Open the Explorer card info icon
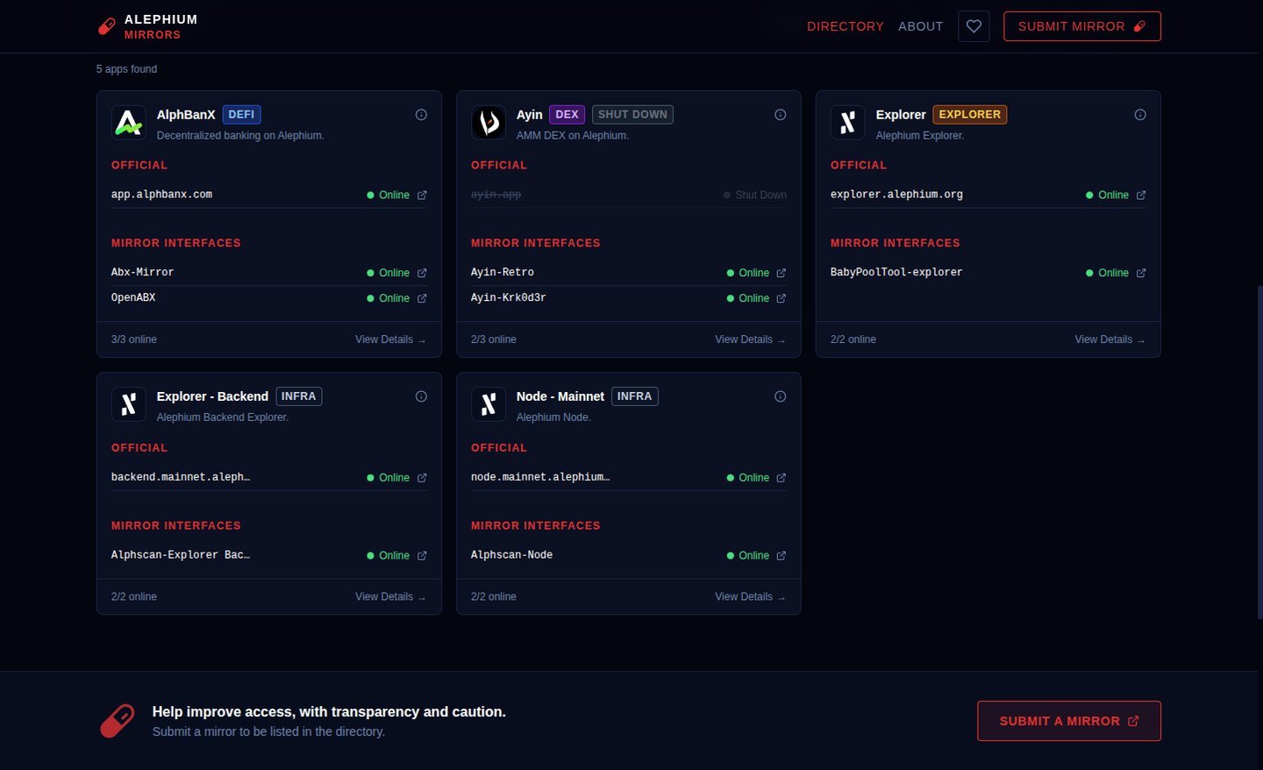1263x770 pixels. [1140, 115]
